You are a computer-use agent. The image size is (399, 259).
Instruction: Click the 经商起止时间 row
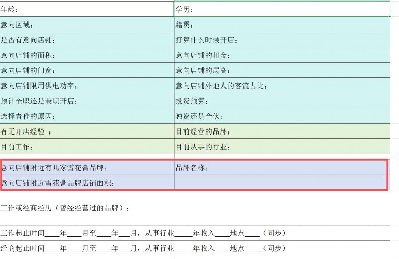pos(195,248)
